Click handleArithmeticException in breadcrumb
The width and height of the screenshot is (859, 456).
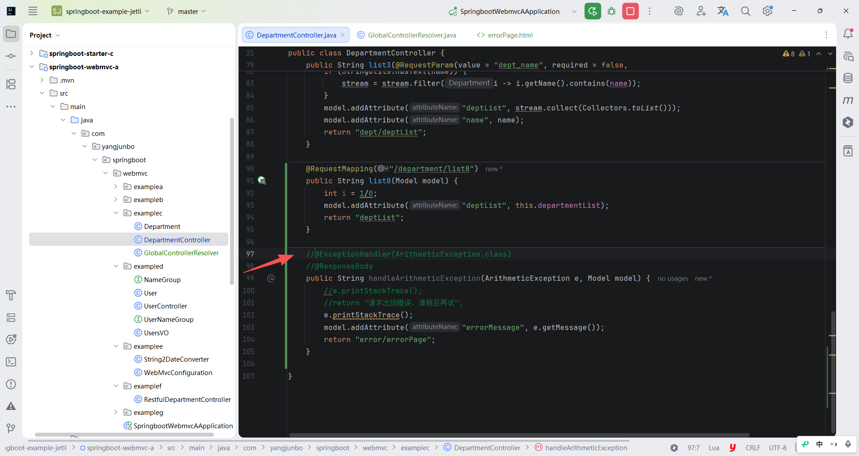coord(586,448)
